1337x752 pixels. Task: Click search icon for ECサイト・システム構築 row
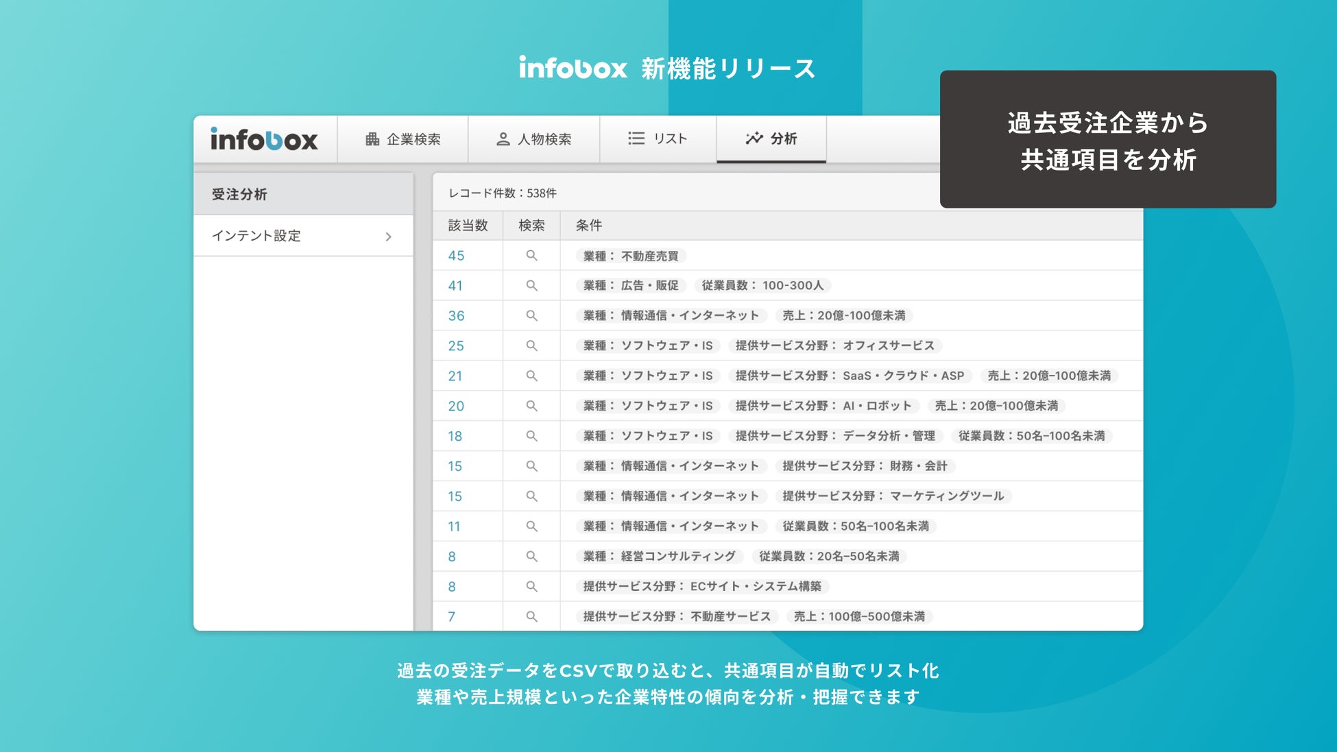coord(531,587)
